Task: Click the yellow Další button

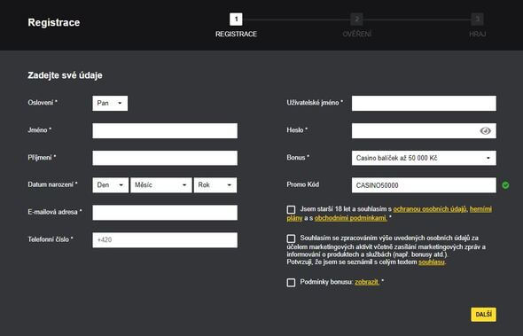Action: tap(484, 315)
